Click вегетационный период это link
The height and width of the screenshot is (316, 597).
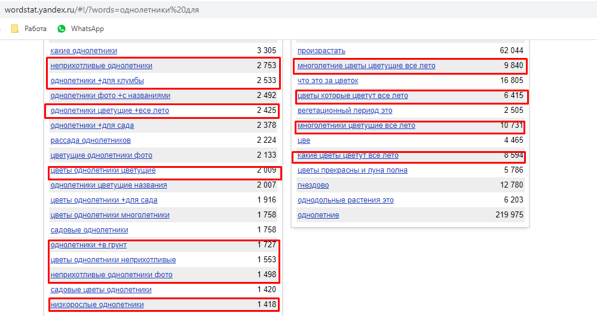(x=345, y=111)
